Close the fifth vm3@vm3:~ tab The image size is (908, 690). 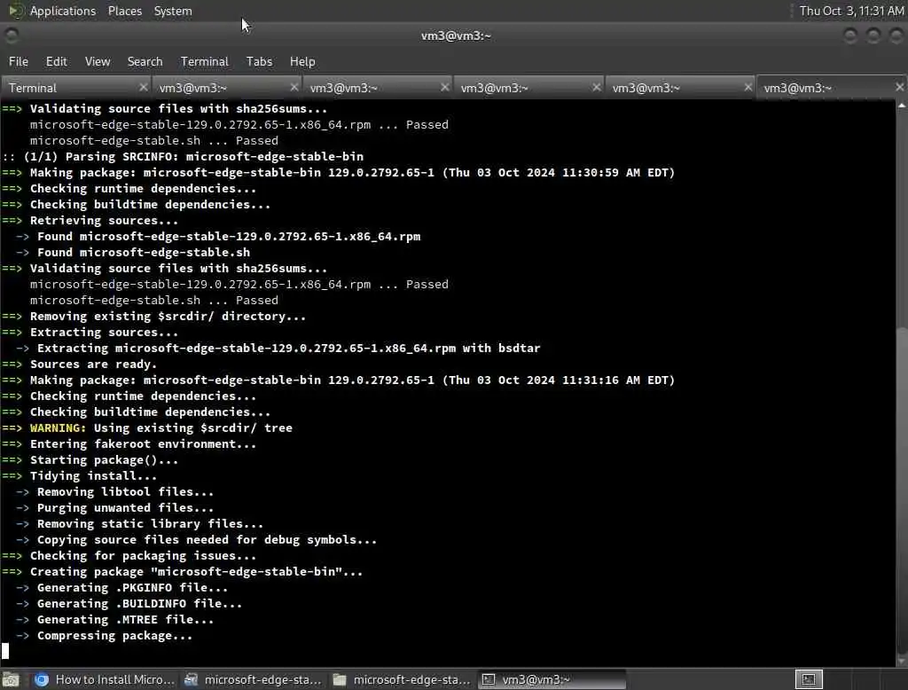(748, 87)
